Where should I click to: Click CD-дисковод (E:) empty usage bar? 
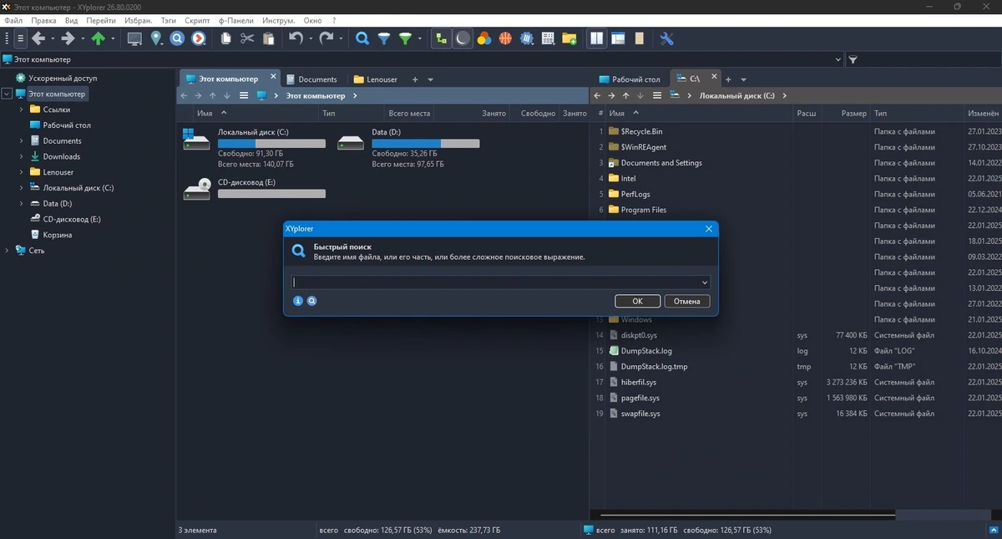pyautogui.click(x=271, y=194)
